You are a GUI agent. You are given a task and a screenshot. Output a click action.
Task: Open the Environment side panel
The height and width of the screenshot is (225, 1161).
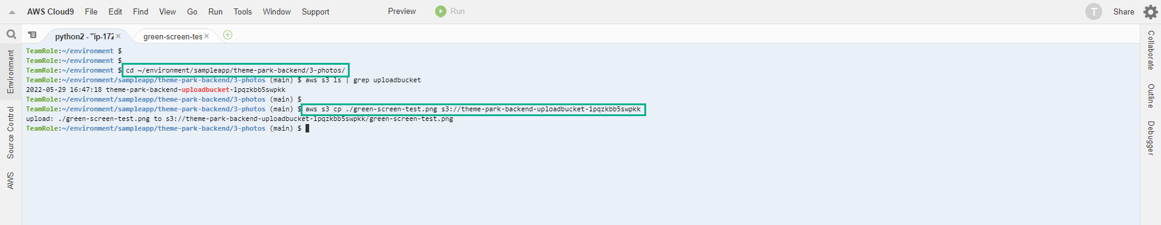(10, 71)
